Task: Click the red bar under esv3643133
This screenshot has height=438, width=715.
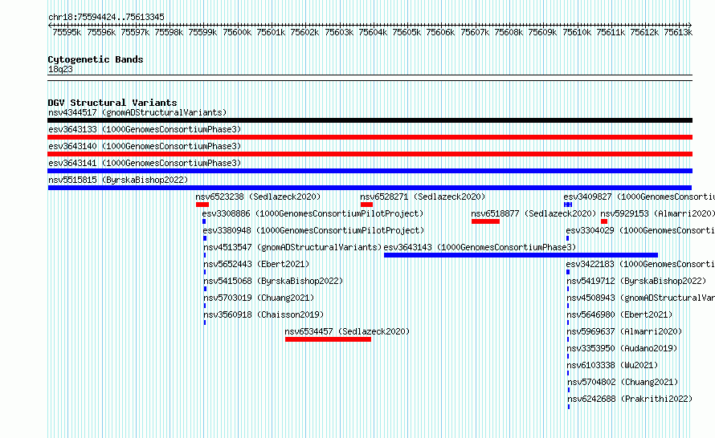Action: click(370, 137)
